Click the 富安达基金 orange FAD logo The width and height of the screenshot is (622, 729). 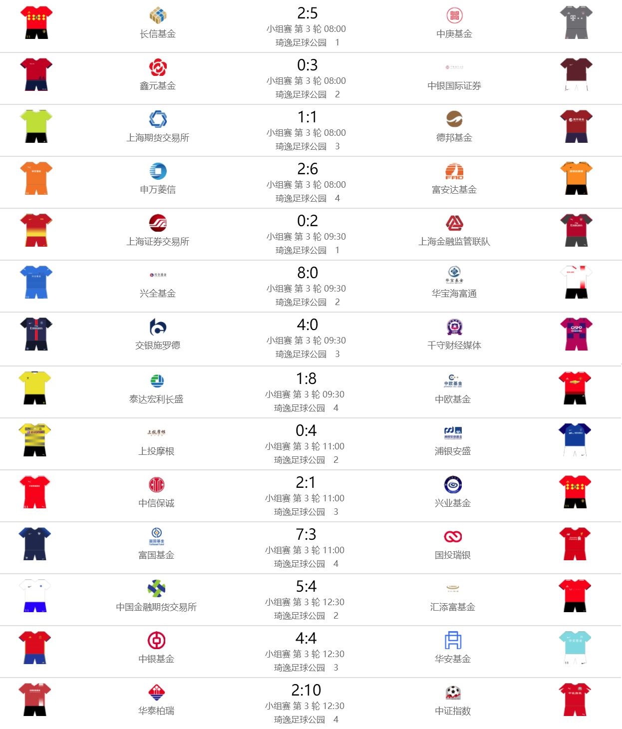coord(454,171)
